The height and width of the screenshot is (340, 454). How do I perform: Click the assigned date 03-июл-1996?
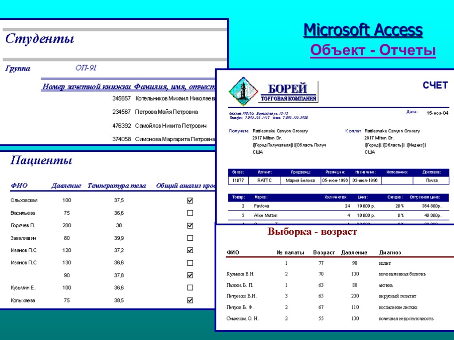[365, 181]
